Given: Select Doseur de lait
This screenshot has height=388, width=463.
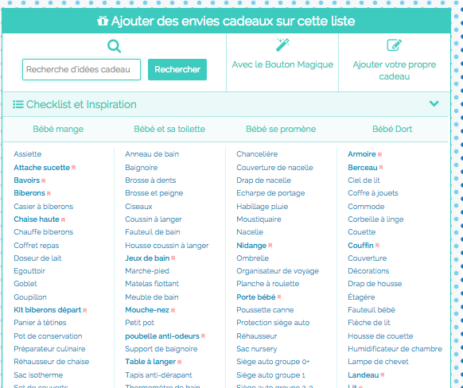Looking at the screenshot, I should (x=37, y=258).
